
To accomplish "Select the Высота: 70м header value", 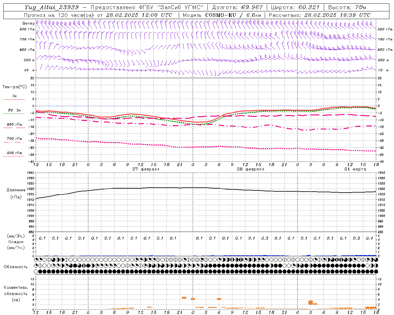I will pos(347,7).
